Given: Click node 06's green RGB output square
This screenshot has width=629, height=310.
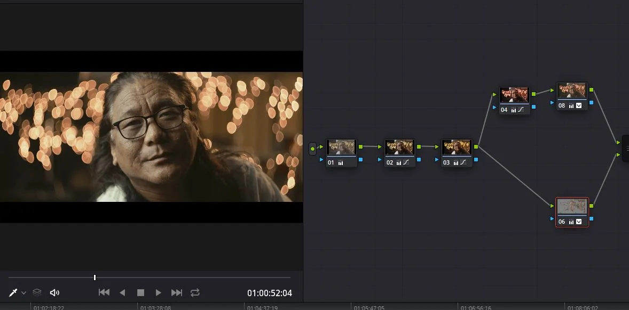Looking at the screenshot, I should 591,206.
